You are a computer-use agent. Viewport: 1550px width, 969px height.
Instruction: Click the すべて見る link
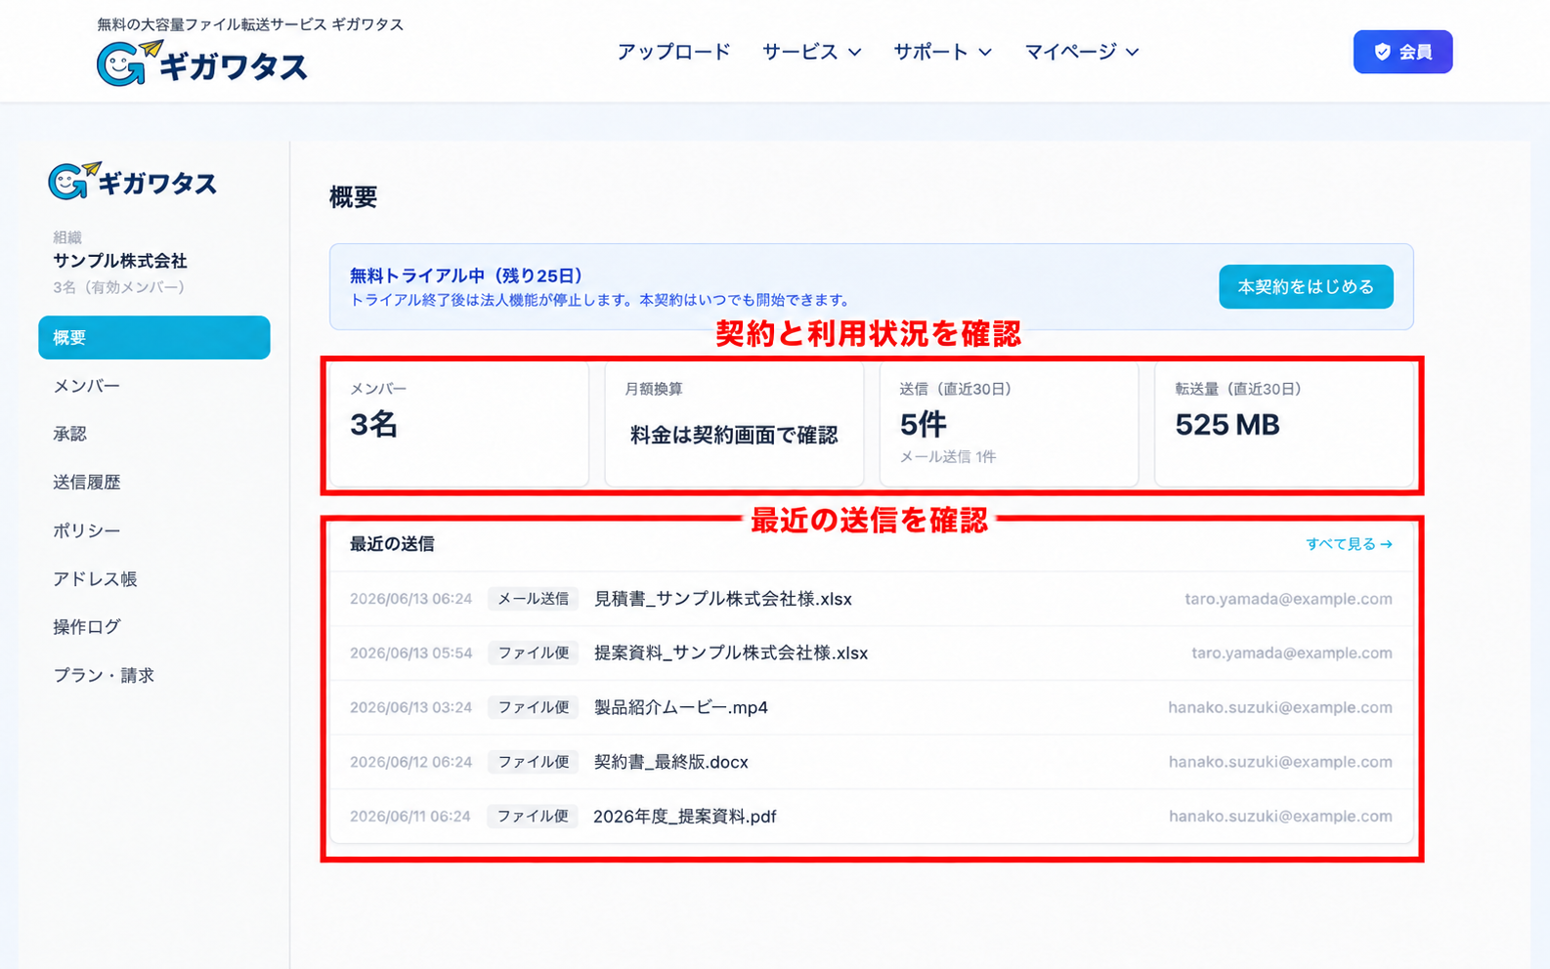pyautogui.click(x=1349, y=544)
